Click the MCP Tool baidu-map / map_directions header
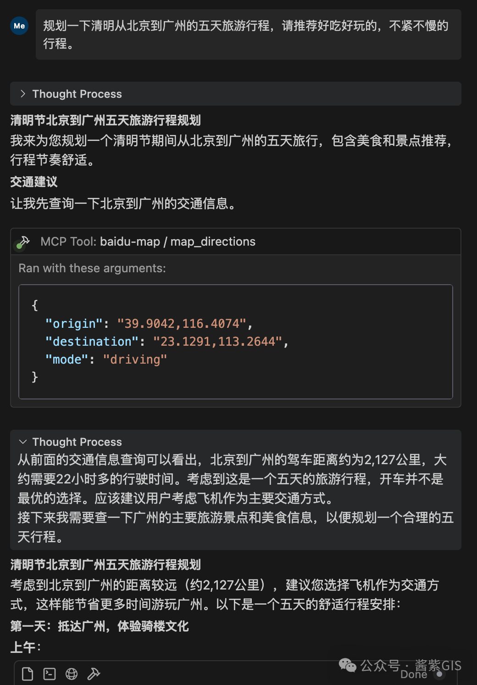The height and width of the screenshot is (685, 477). click(235, 241)
